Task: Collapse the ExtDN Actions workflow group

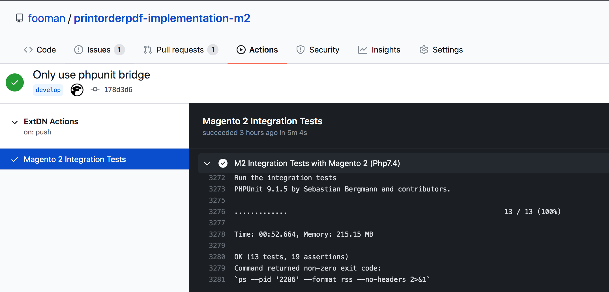Action: point(14,122)
